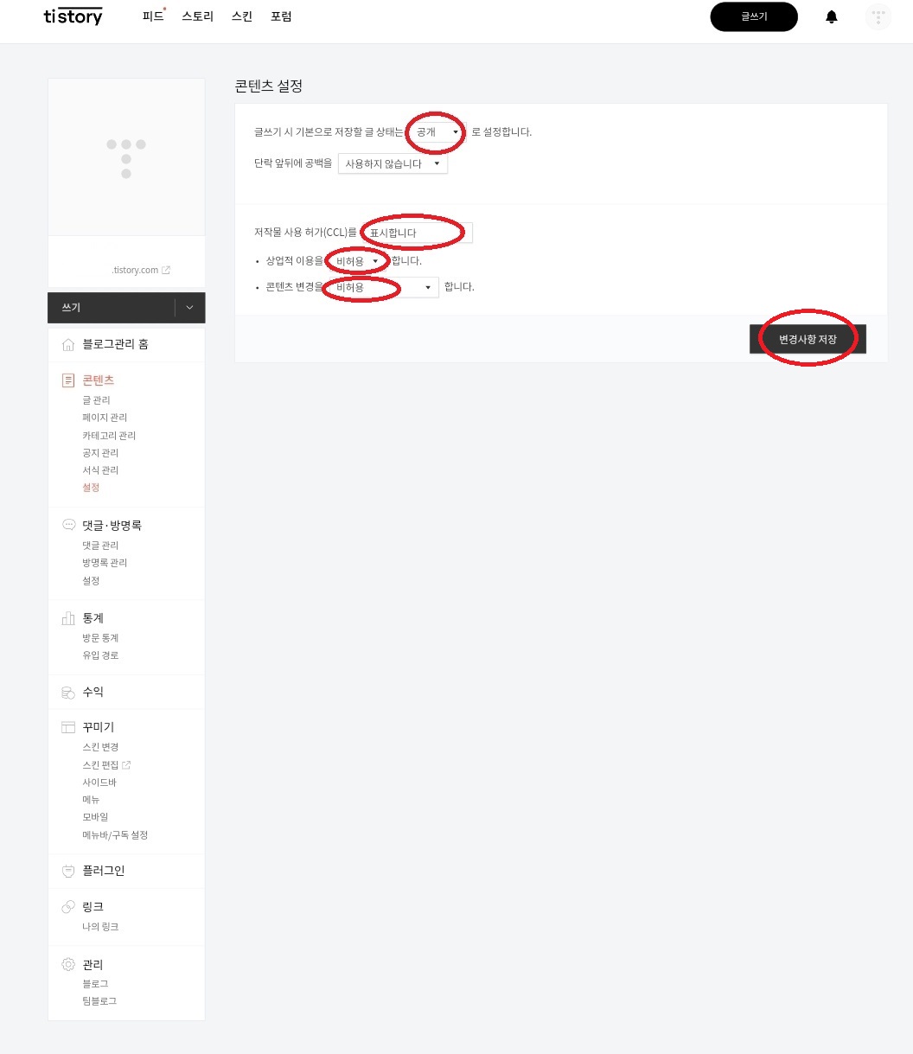Click the 플러그인 plugin icon
The height and width of the screenshot is (1054, 913).
[x=68, y=871]
